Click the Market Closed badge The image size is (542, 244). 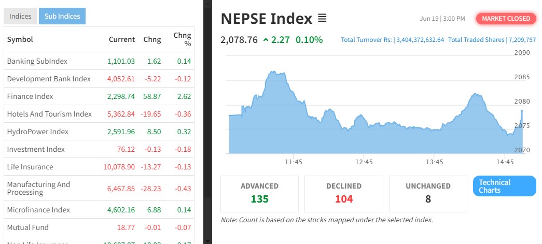pyautogui.click(x=506, y=19)
